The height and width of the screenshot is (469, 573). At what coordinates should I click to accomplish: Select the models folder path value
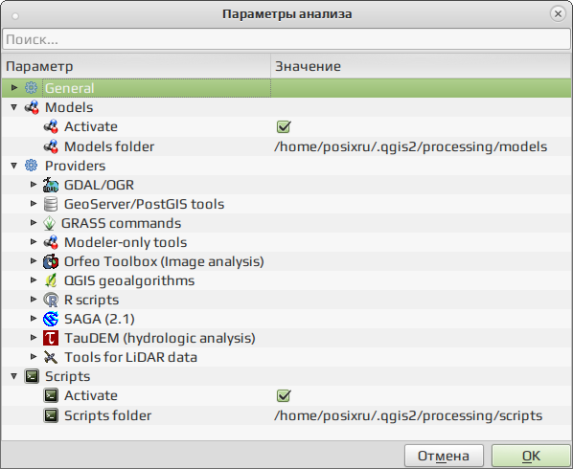click(410, 146)
